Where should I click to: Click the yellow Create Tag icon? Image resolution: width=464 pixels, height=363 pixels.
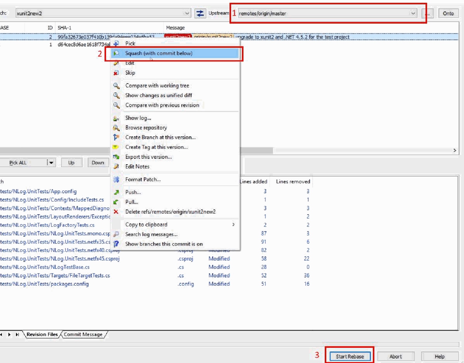(x=116, y=147)
